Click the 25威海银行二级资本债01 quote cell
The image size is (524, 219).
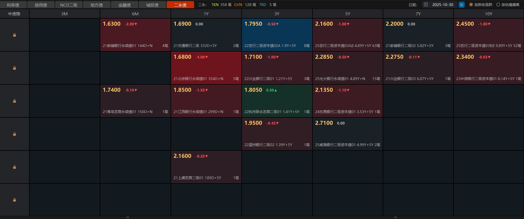347,134
